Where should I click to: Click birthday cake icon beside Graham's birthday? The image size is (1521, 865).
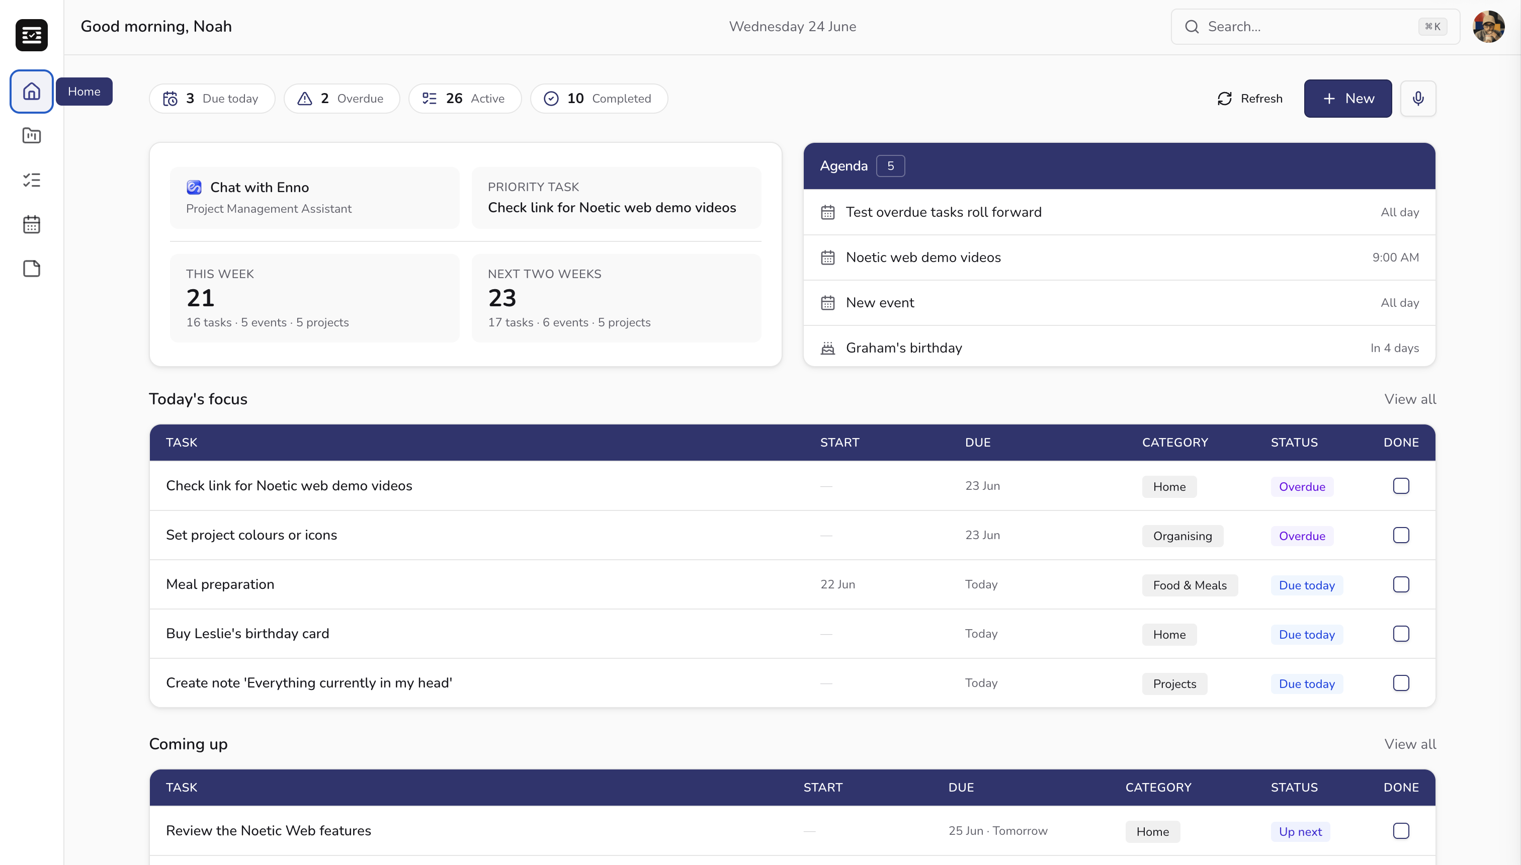coord(827,348)
